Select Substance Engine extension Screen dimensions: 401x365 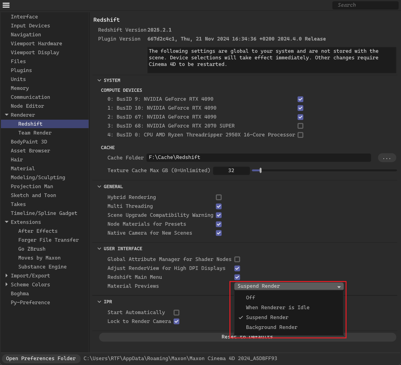(x=43, y=267)
